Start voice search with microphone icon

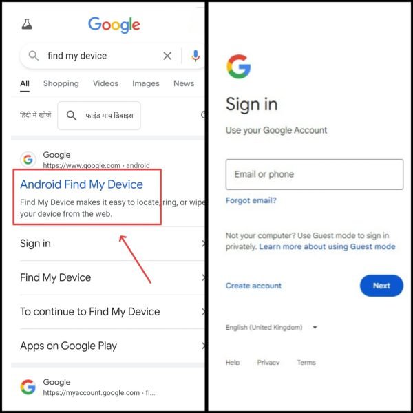195,56
